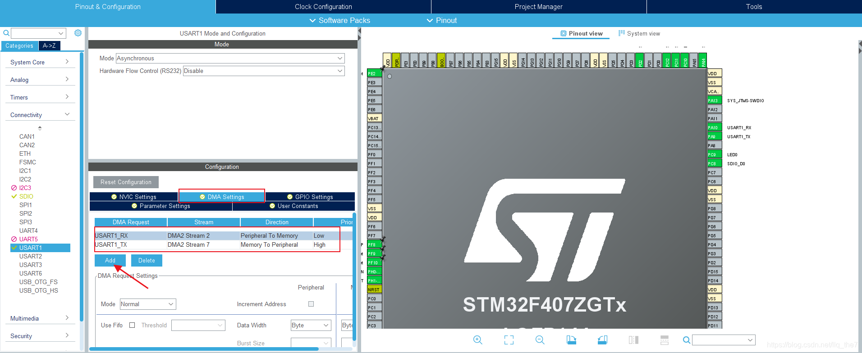
Task: Expand the System Core category
Action: [x=40, y=62]
